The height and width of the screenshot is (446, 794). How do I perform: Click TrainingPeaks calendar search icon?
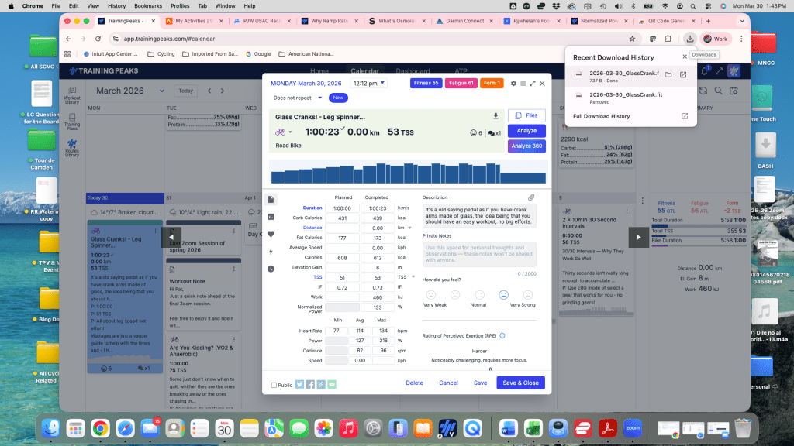pyautogui.click(x=719, y=91)
